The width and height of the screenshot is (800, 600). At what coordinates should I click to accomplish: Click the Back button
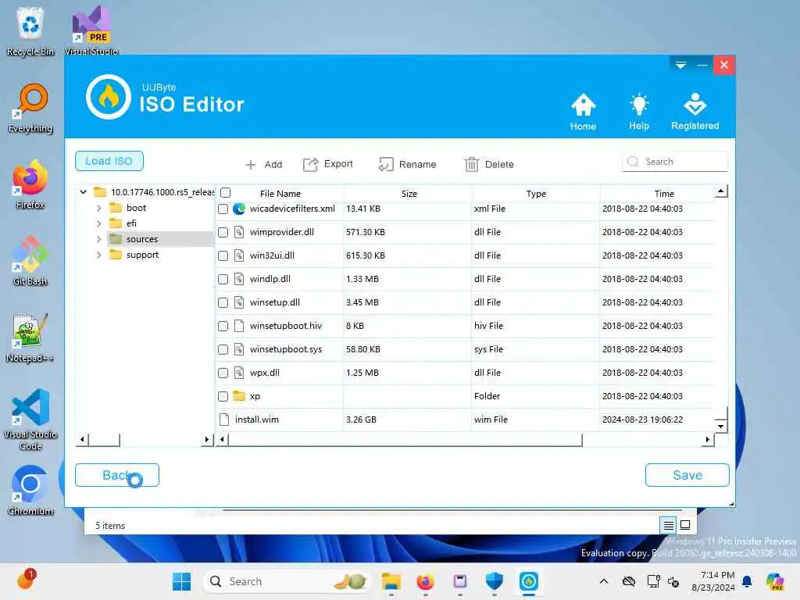pyautogui.click(x=117, y=475)
